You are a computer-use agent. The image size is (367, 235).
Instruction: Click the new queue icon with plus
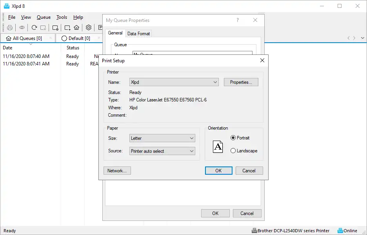tap(67, 27)
